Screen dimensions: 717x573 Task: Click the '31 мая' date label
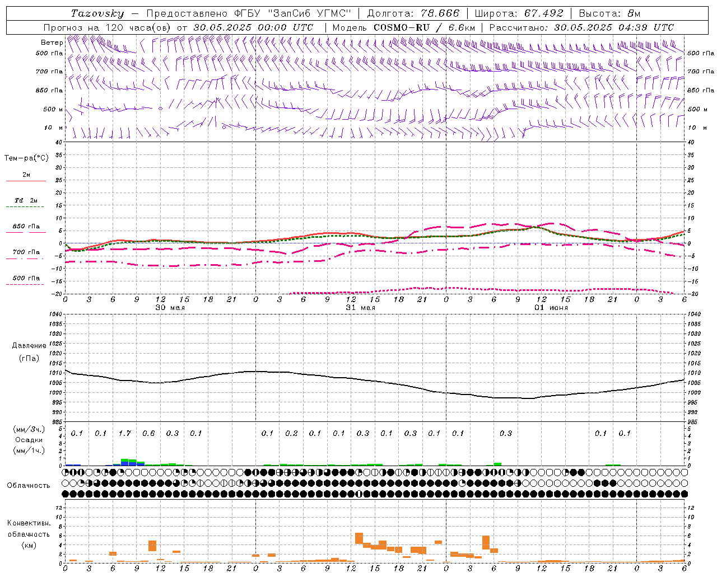pos(360,308)
